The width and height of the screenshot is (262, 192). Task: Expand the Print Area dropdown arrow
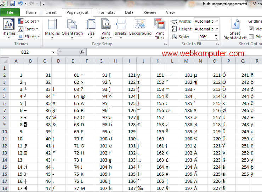pyautogui.click(x=110, y=38)
